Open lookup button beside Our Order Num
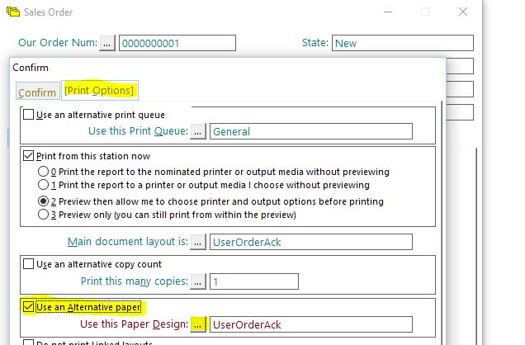This screenshot has height=345, width=525. pos(107,43)
